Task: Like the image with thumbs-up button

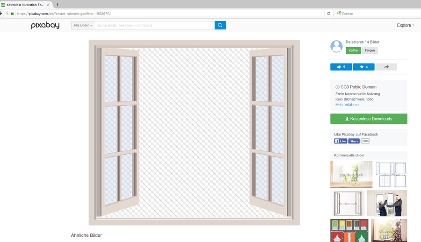Action: click(341, 67)
